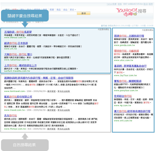Open ad 大興旅行社 - 旅行社 簡介
Viewport: 155px width, 151px height.
click(18, 54)
